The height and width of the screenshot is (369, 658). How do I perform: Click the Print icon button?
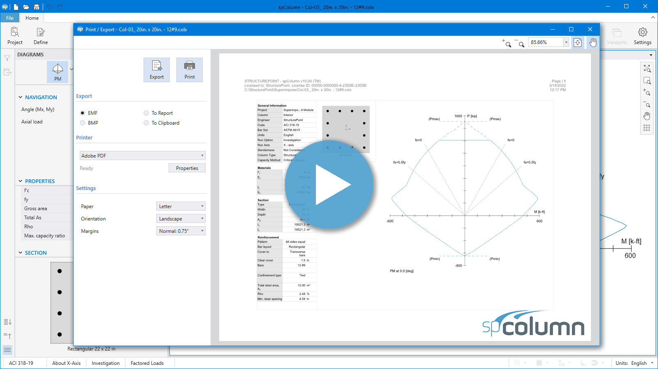189,70
